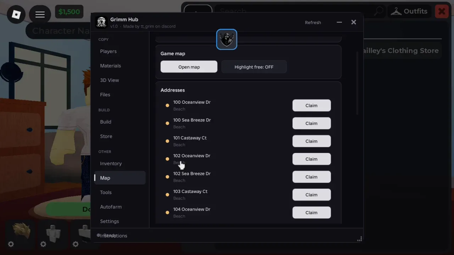
Task: Click the floating hooded avatar badge
Action: (227, 39)
